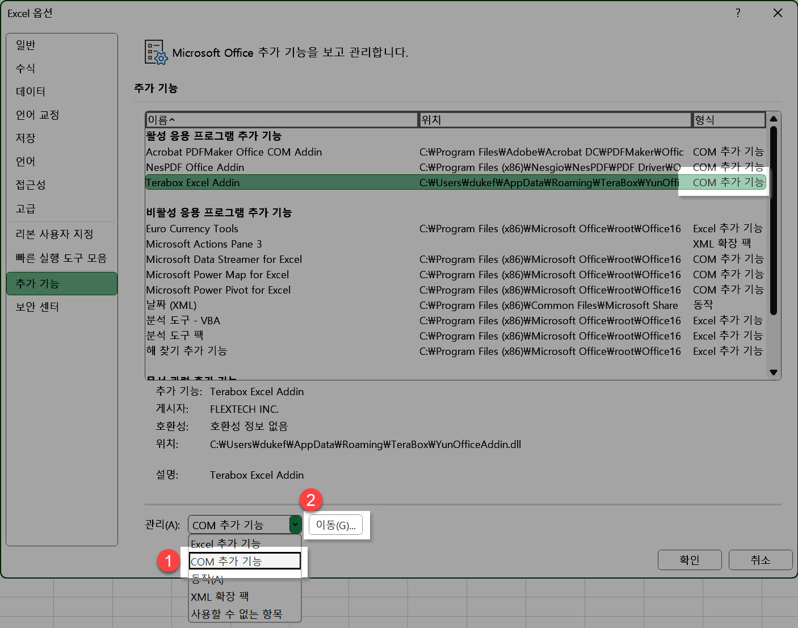
Task: Click the 관리 combo box field
Action: (245, 525)
